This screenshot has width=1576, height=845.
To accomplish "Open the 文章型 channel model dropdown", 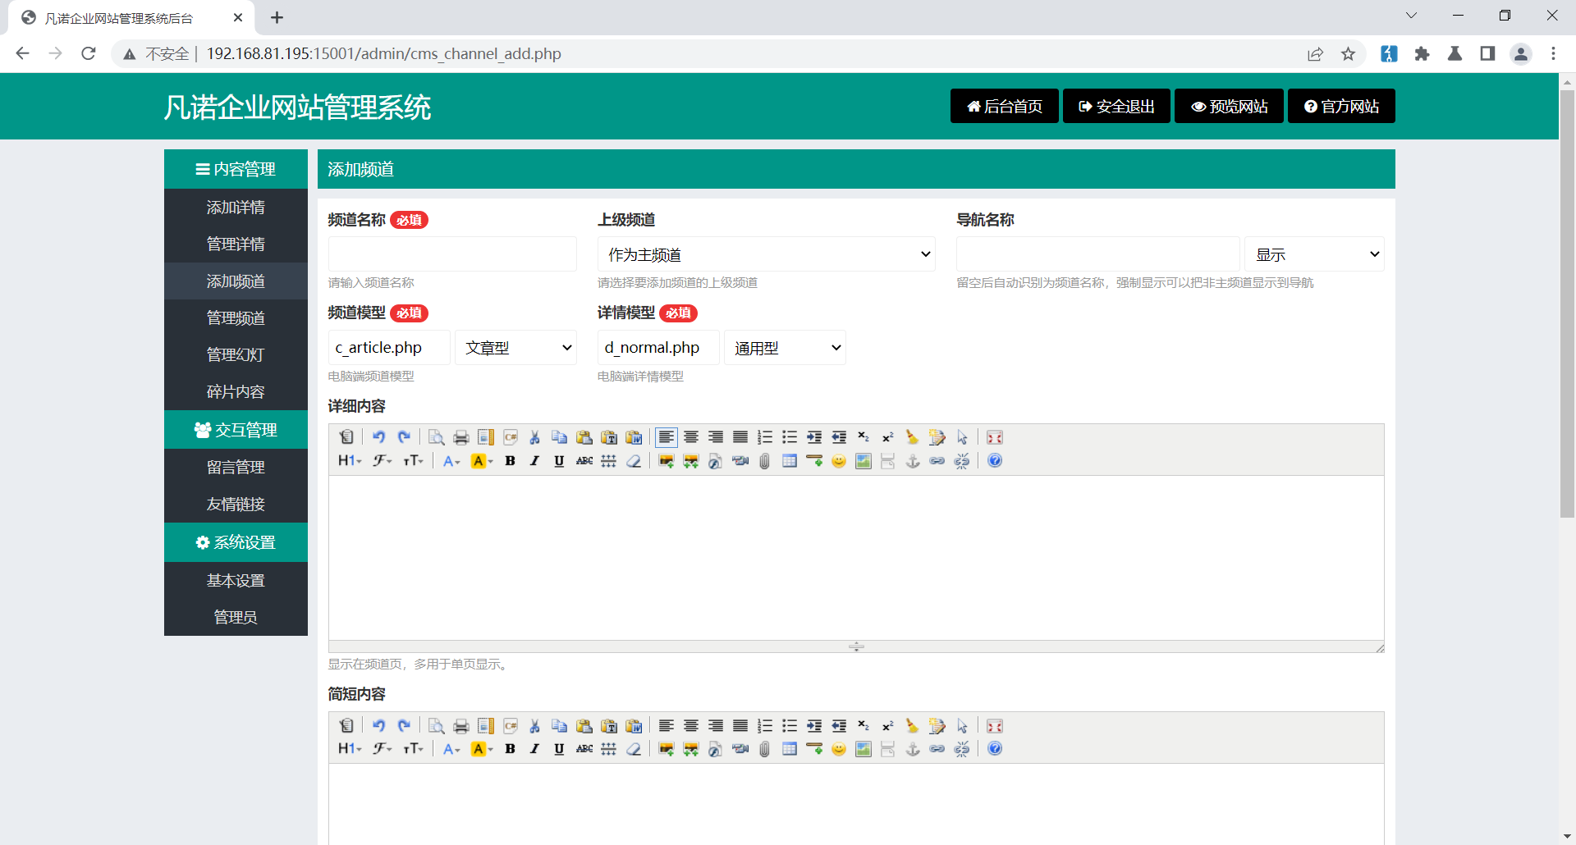I will 515,348.
